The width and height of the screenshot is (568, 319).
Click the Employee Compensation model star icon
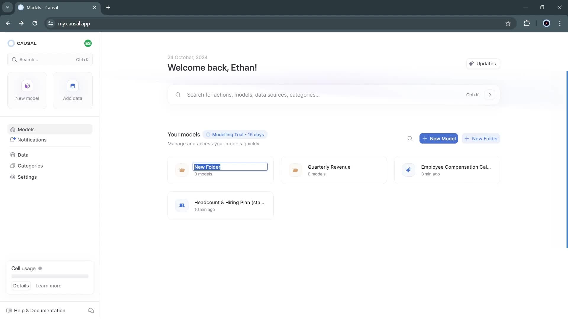[408, 170]
